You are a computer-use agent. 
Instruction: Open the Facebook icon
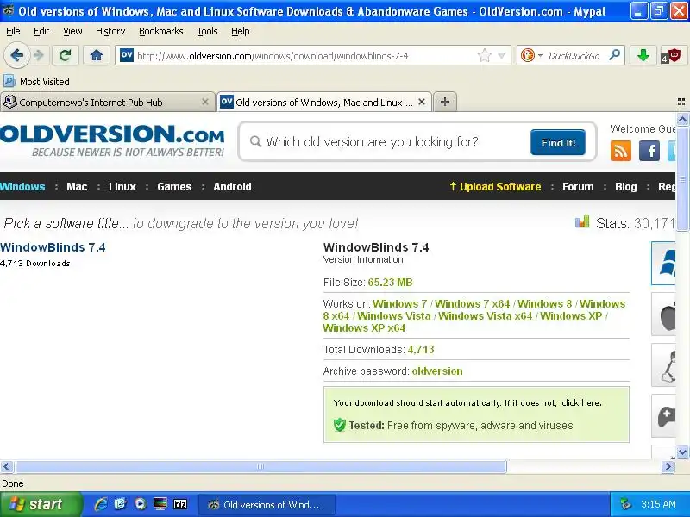pyautogui.click(x=649, y=151)
